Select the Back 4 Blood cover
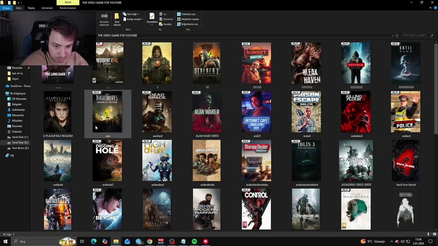Image resolution: width=438 pixels, height=246 pixels. (405, 161)
